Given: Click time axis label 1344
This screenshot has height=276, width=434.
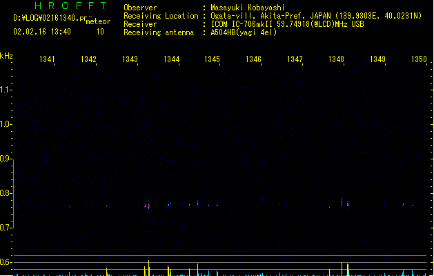Looking at the screenshot, I should point(171,59).
